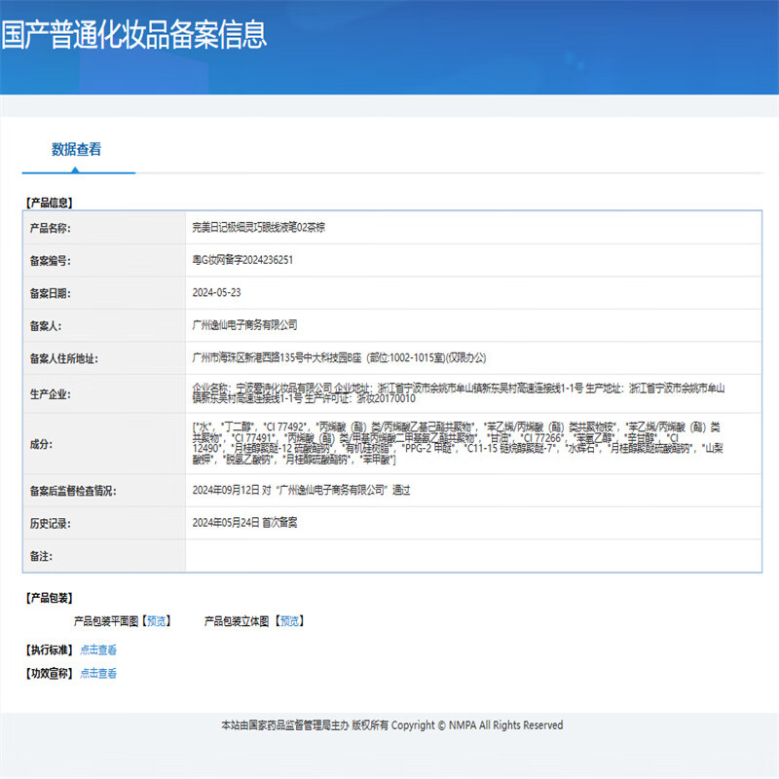The image size is (779, 779).
Task: Click the filing date 2024-05-23 value
Action: 217,293
